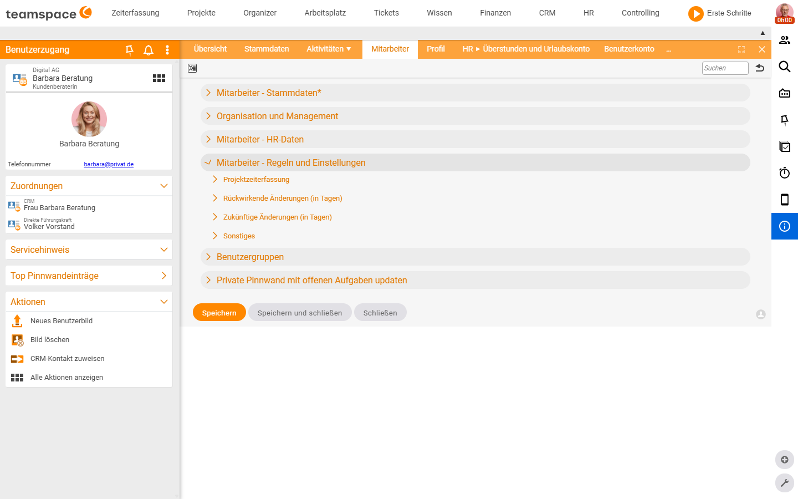Open the folder icon in right sidebar
The height and width of the screenshot is (499, 798).
coord(785,93)
